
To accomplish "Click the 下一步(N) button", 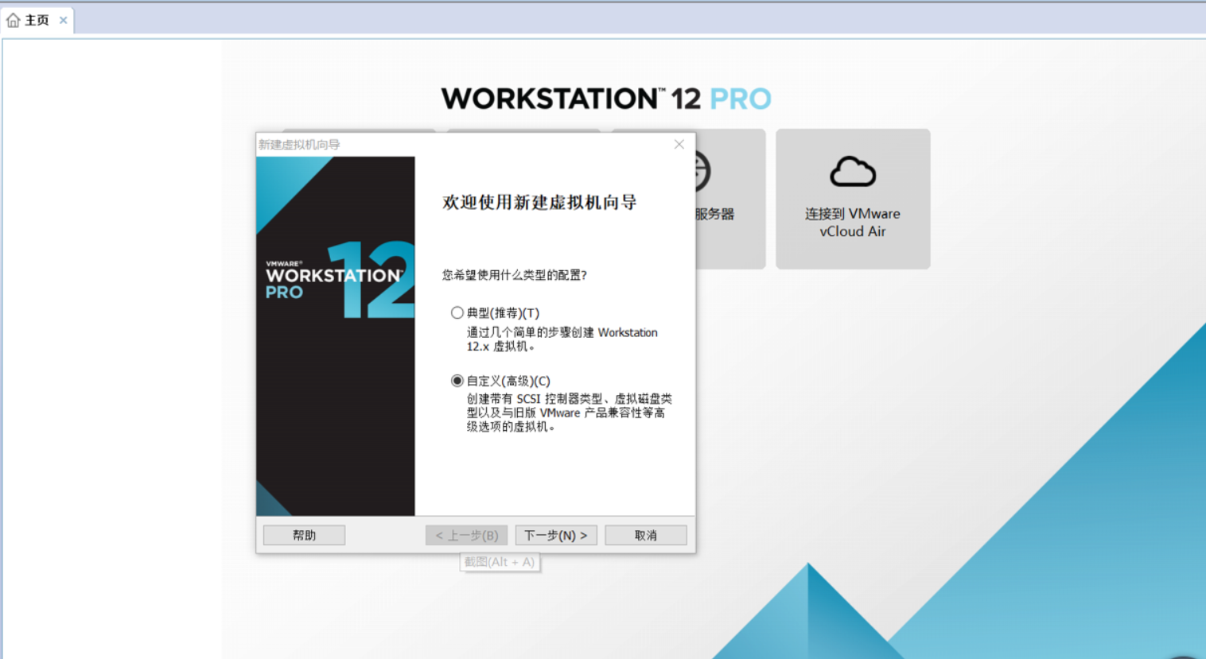I will (x=555, y=535).
